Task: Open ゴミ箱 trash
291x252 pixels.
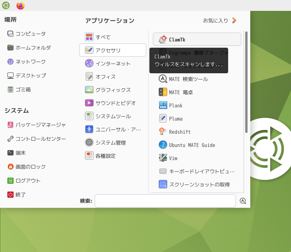Action: 19,90
